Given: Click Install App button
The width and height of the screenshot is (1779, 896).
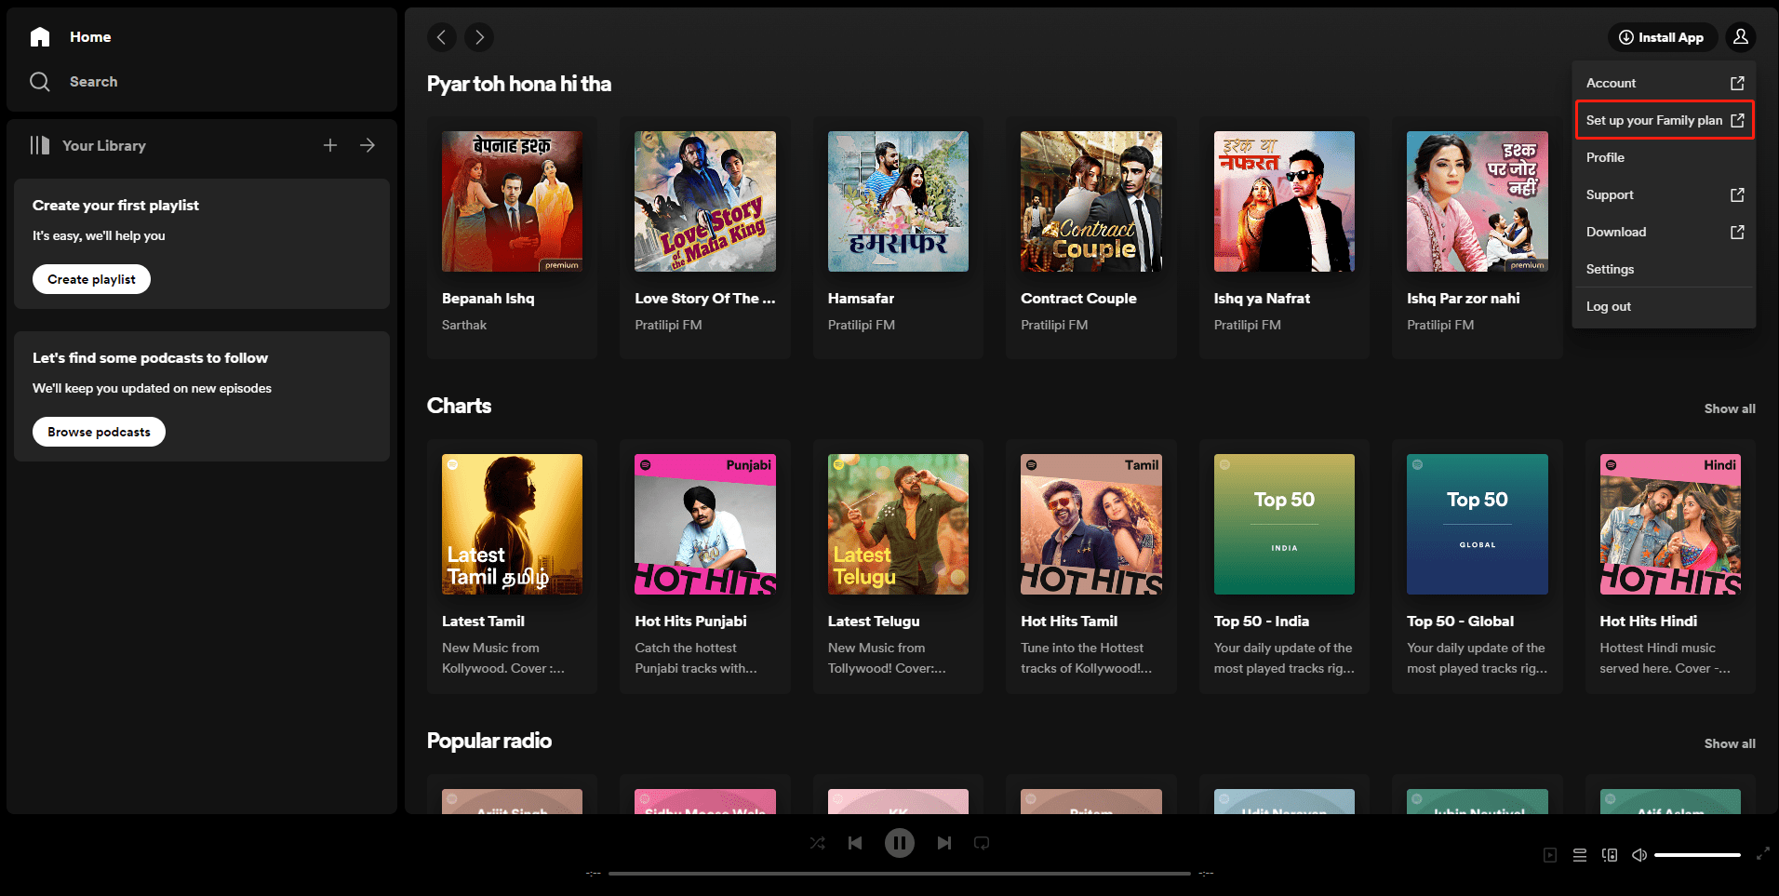Looking at the screenshot, I should click(1662, 37).
